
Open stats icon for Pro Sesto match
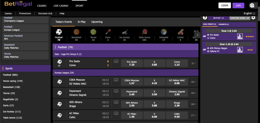116,61
